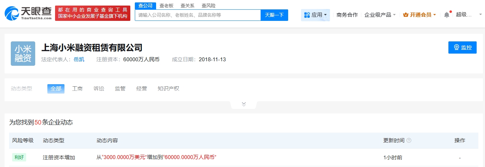Filter dynamics by 工商 type
This screenshot has height=167, width=485.
pos(77,89)
